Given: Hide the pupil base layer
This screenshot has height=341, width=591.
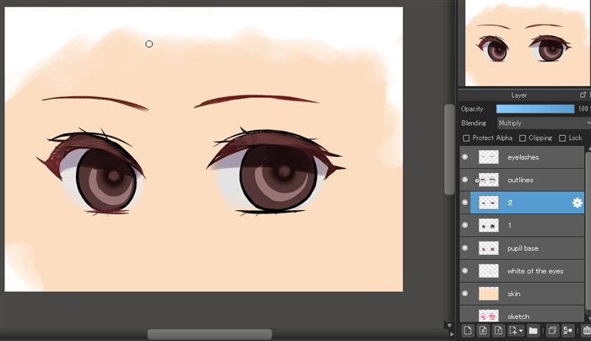Looking at the screenshot, I should coord(465,248).
